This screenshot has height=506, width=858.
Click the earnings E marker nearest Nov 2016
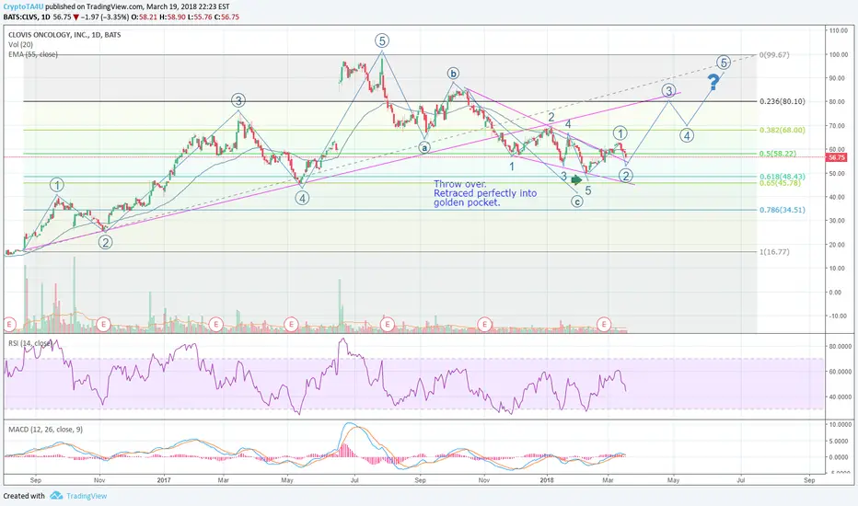(x=103, y=325)
